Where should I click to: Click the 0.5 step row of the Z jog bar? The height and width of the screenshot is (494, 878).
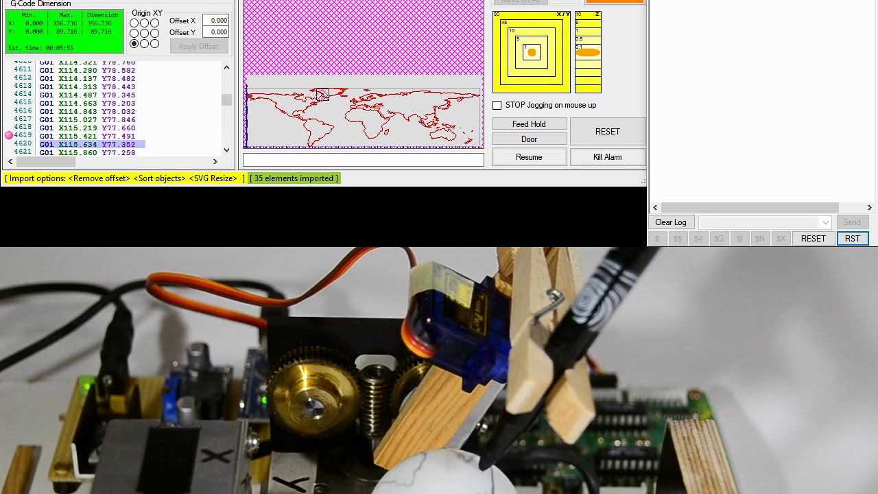tap(588, 39)
